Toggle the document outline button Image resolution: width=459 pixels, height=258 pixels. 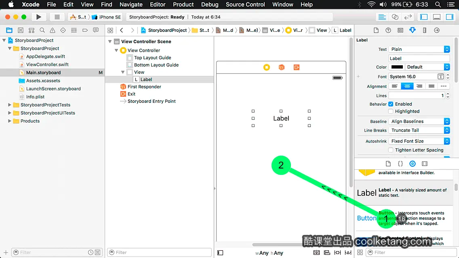pyautogui.click(x=220, y=253)
